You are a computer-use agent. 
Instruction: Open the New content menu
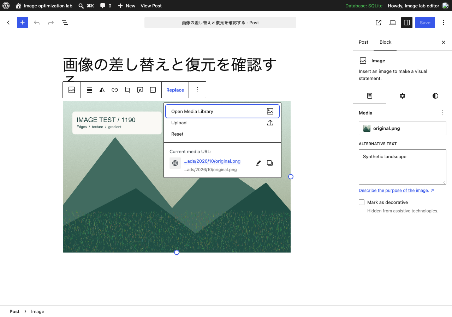(126, 6)
